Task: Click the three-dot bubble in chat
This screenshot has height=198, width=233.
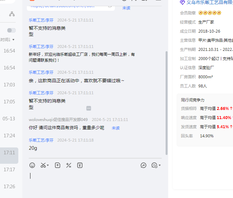Action: [x=89, y=108]
